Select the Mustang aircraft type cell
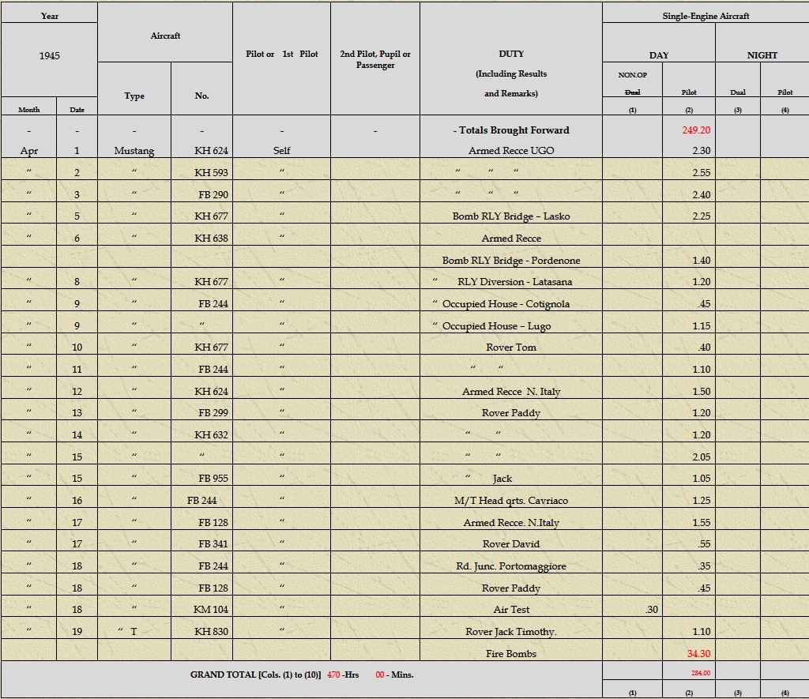Image resolution: width=809 pixels, height=699 pixels. pyautogui.click(x=134, y=151)
